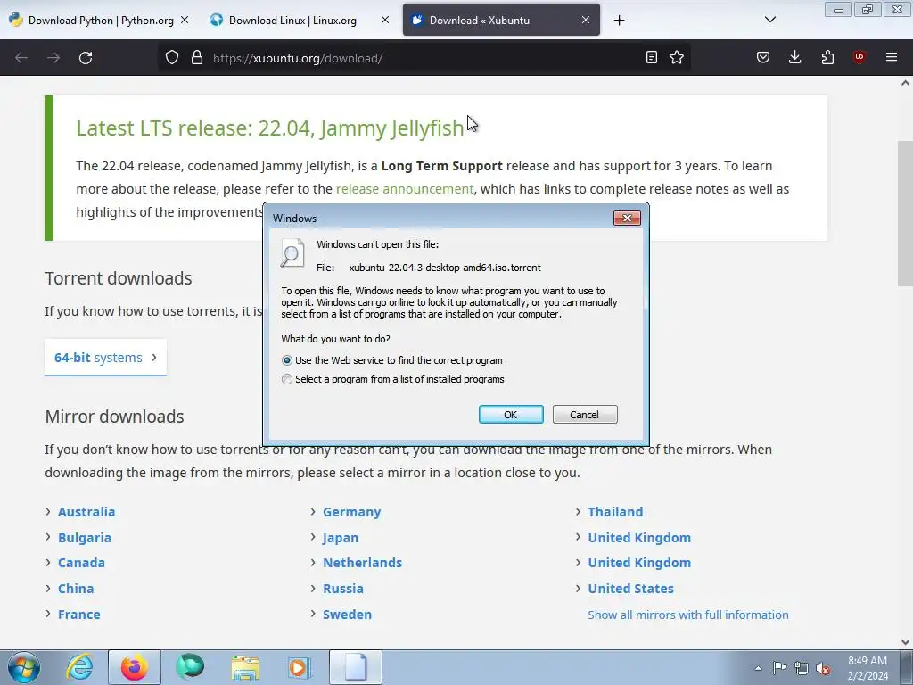Click Show all mirrors with full information

[x=688, y=615]
